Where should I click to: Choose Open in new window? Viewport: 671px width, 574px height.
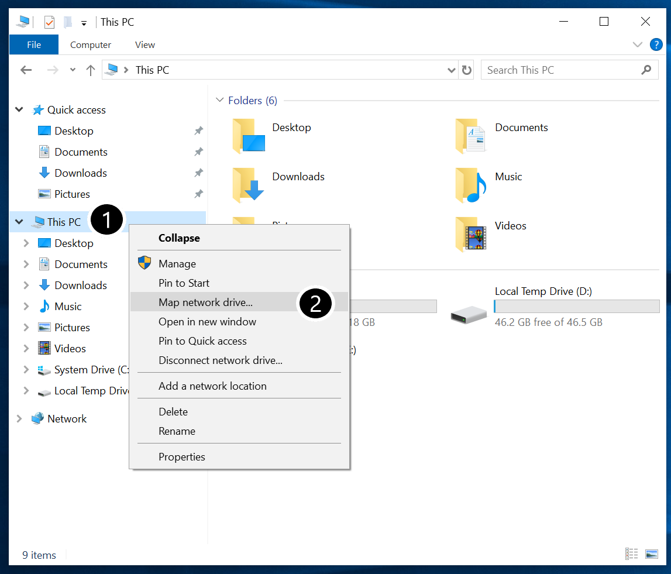point(239,321)
